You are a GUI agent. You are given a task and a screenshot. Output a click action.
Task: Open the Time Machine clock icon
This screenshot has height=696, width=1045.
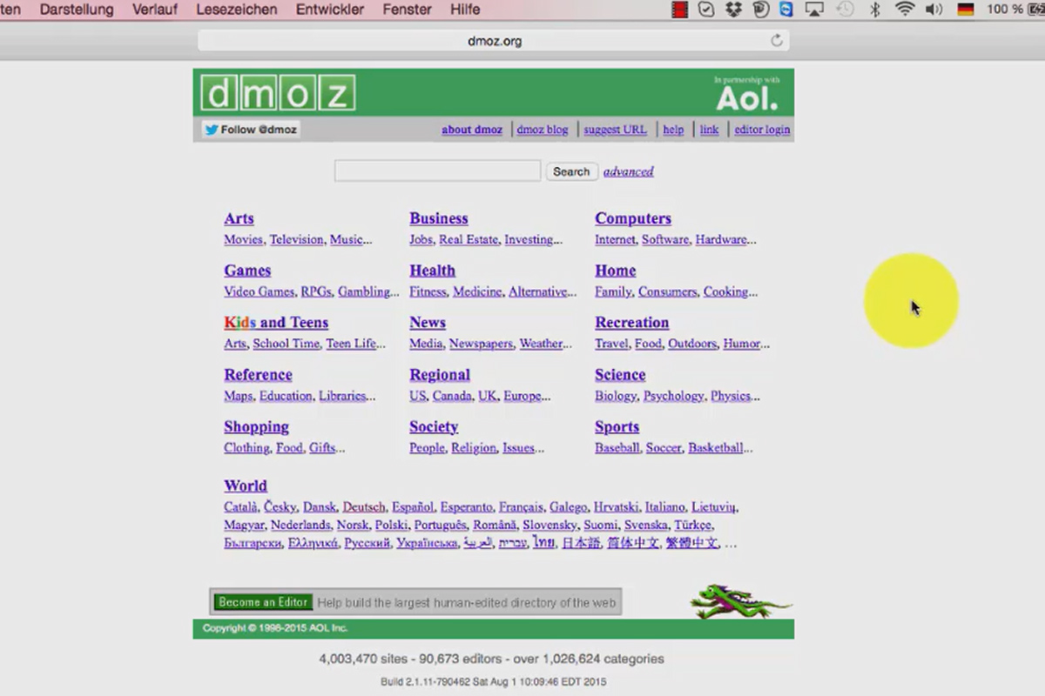(845, 10)
